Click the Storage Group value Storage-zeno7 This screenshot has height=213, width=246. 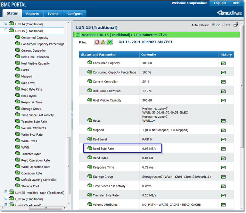[x=177, y=177]
